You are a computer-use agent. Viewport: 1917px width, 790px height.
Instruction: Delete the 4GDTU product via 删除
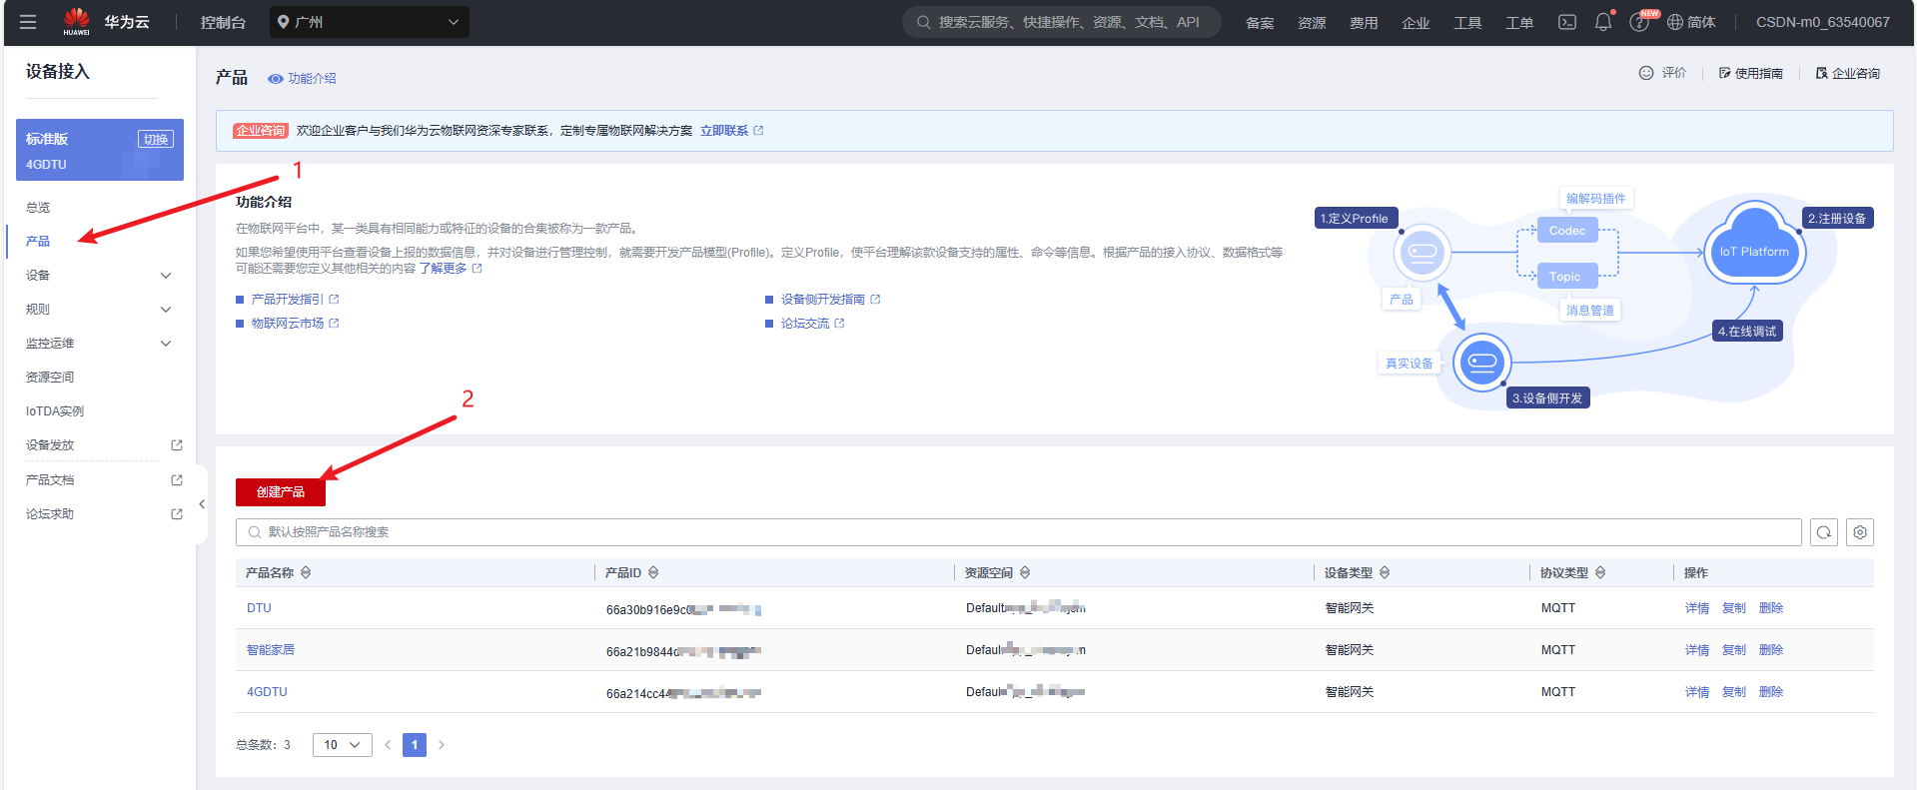[1770, 692]
